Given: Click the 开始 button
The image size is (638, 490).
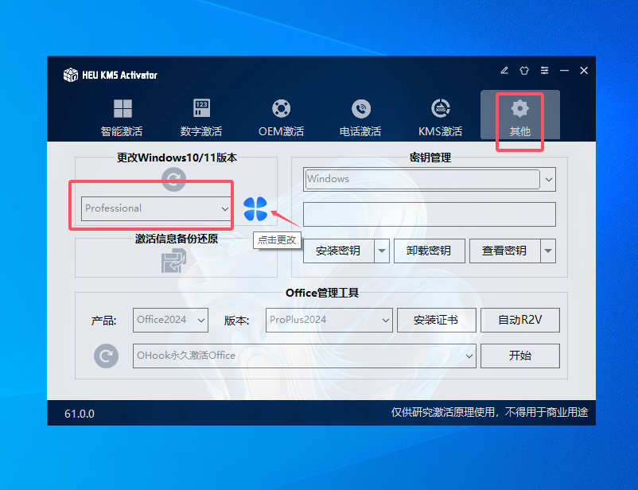Looking at the screenshot, I should pyautogui.click(x=519, y=356).
